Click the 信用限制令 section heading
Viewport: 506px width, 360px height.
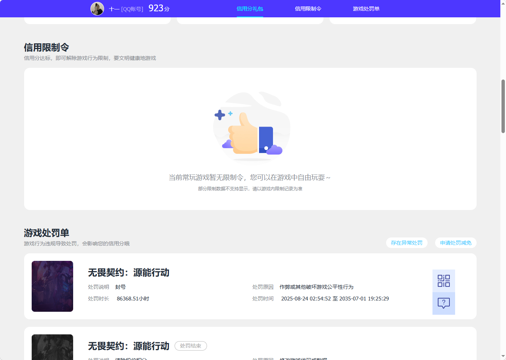[x=46, y=47]
